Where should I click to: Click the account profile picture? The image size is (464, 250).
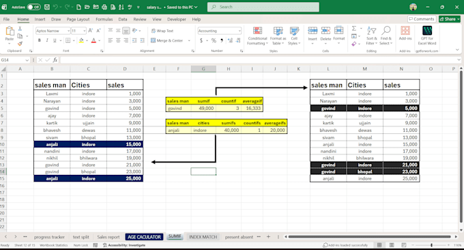click(x=413, y=7)
